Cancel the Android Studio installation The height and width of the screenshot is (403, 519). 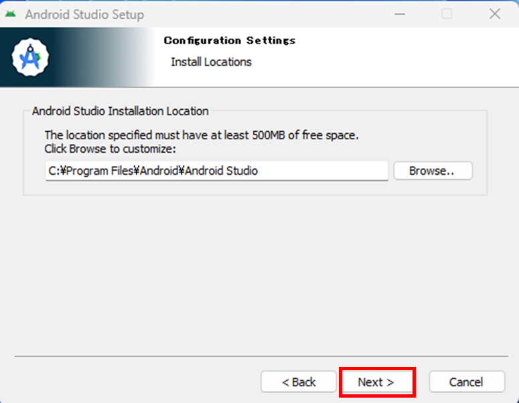(466, 382)
